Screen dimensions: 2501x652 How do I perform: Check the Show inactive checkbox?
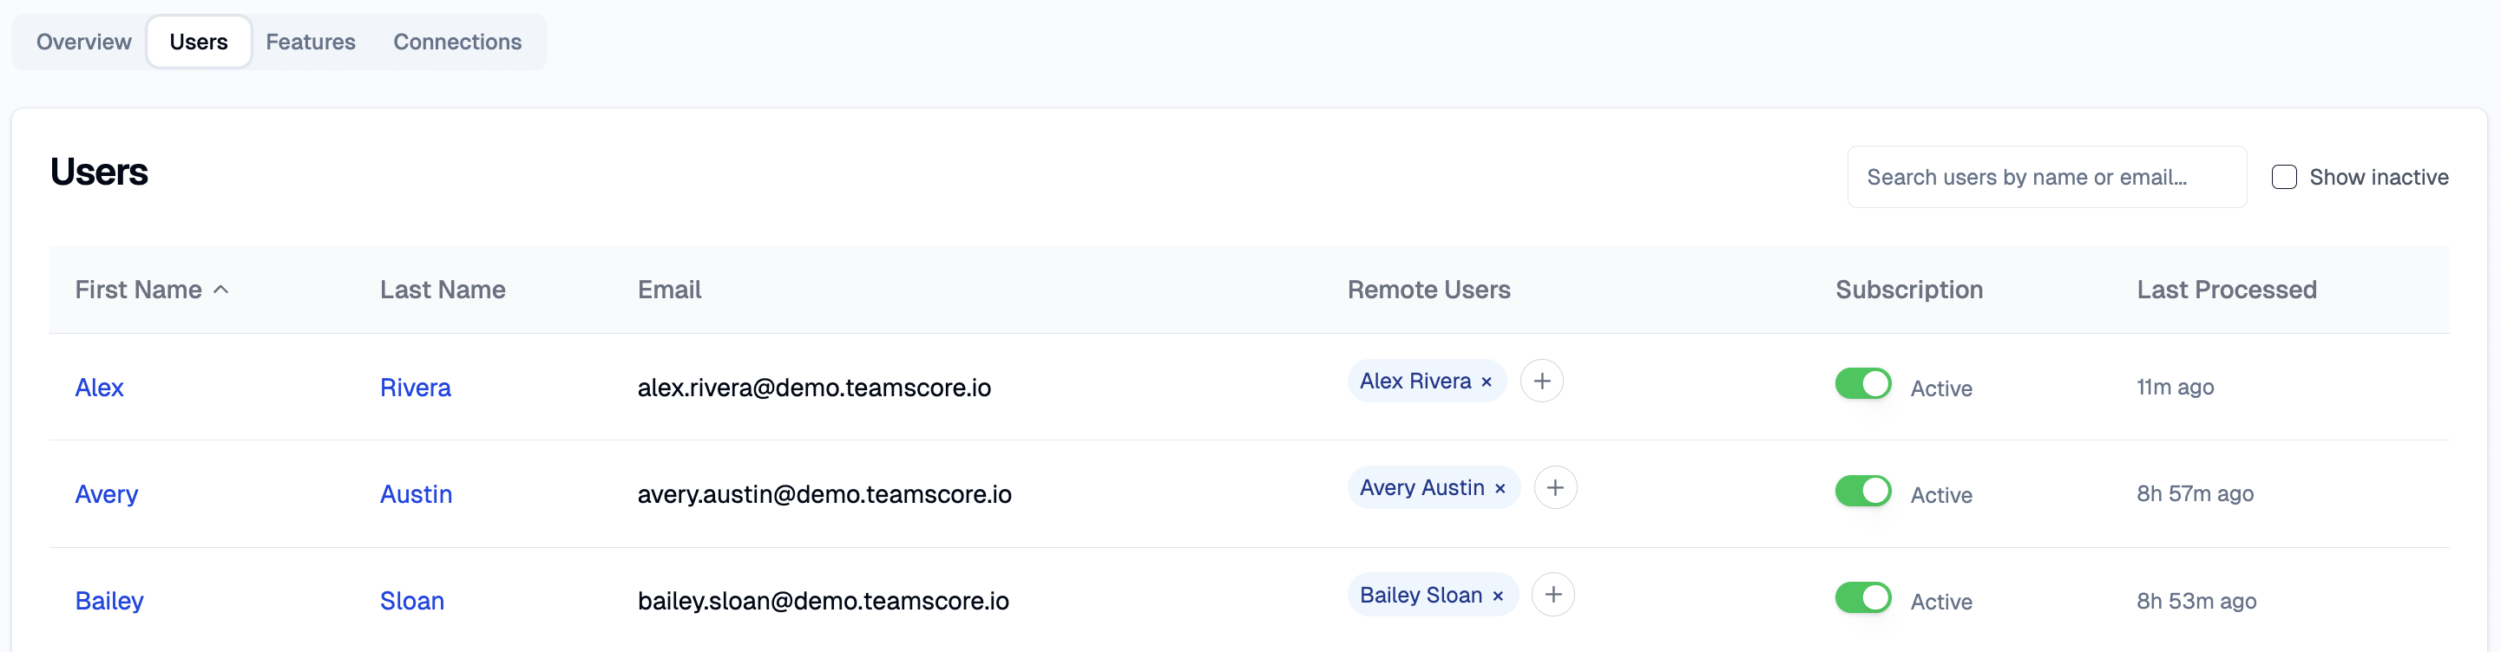(2283, 178)
